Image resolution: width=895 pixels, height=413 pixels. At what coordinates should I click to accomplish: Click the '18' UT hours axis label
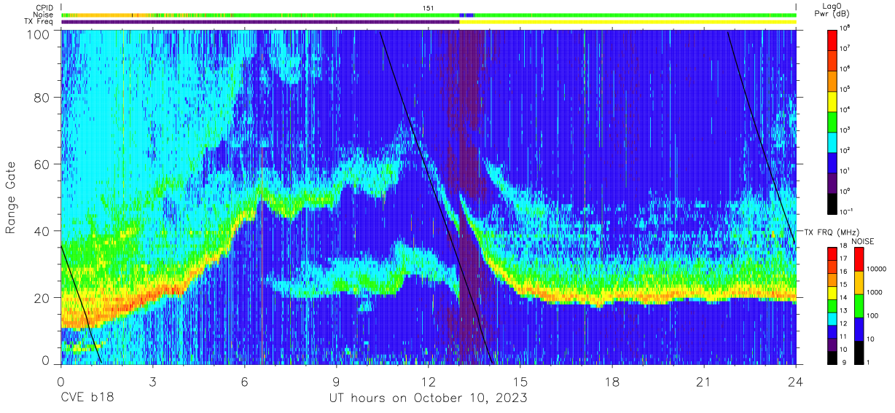[x=612, y=382]
